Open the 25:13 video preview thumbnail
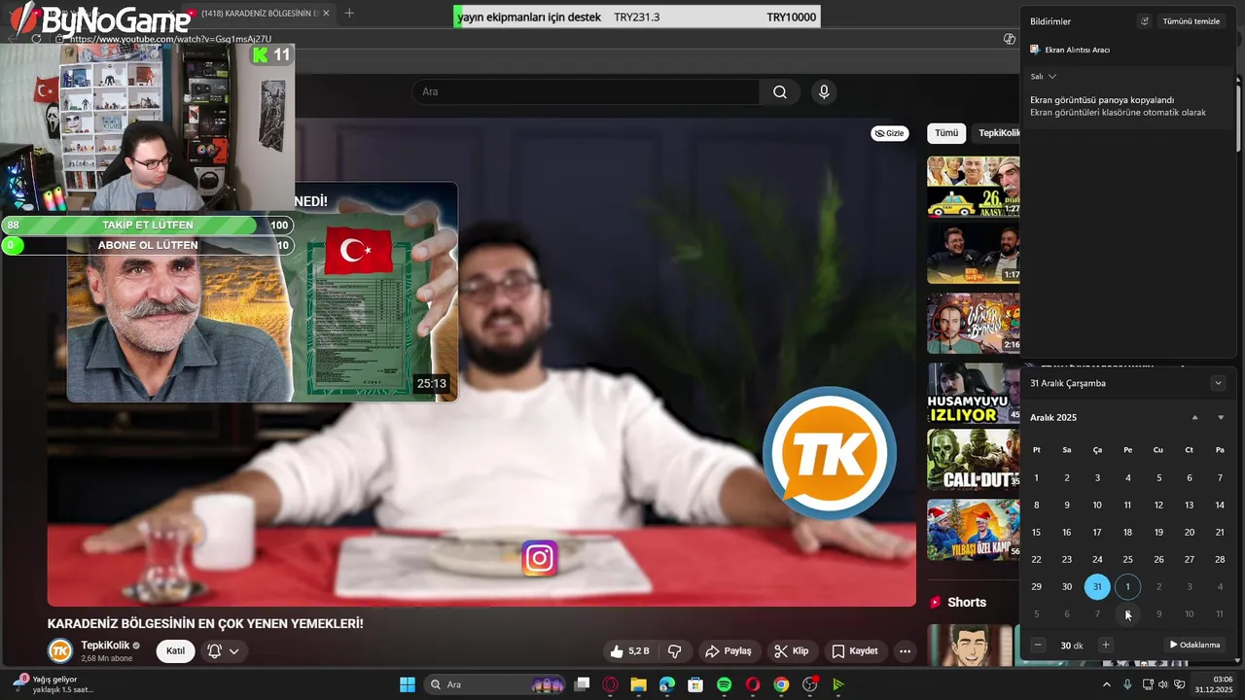1245x700 pixels. (x=263, y=292)
